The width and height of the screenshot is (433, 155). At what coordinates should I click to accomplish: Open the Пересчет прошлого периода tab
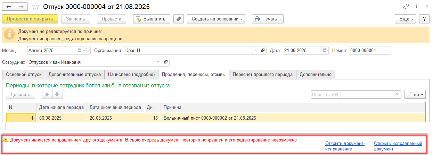(x=263, y=75)
